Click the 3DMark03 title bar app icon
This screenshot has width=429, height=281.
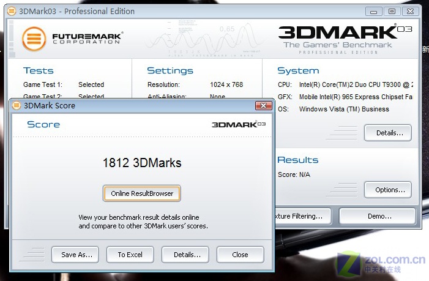(12, 11)
